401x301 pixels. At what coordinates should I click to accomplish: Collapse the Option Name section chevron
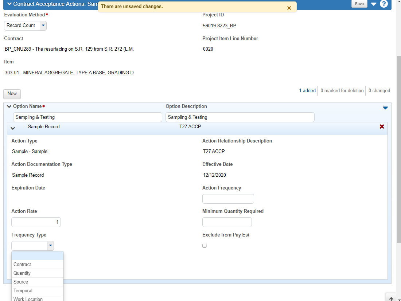pos(9,106)
